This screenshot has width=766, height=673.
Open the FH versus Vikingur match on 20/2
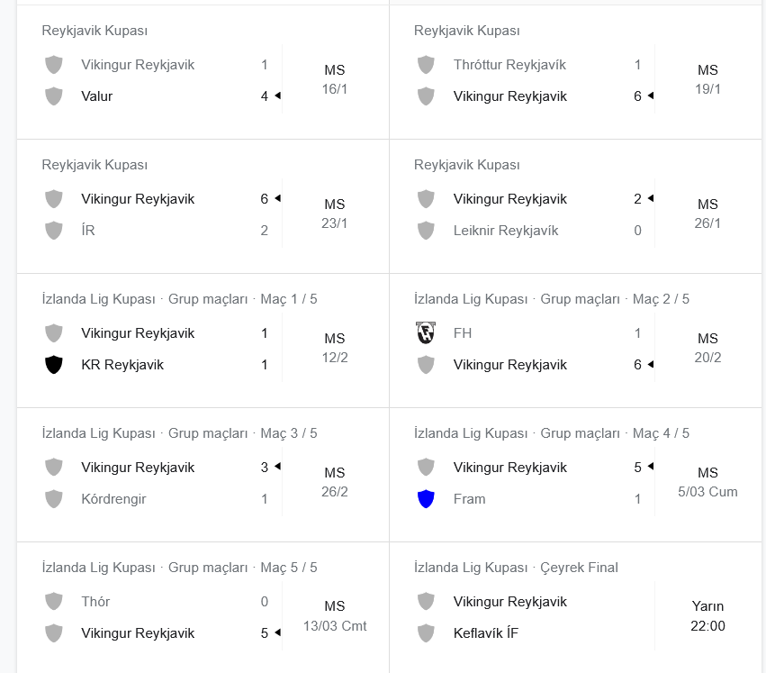coord(575,341)
